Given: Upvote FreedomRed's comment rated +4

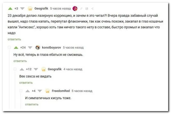Looking at the screenshot, I should (27, 91).
